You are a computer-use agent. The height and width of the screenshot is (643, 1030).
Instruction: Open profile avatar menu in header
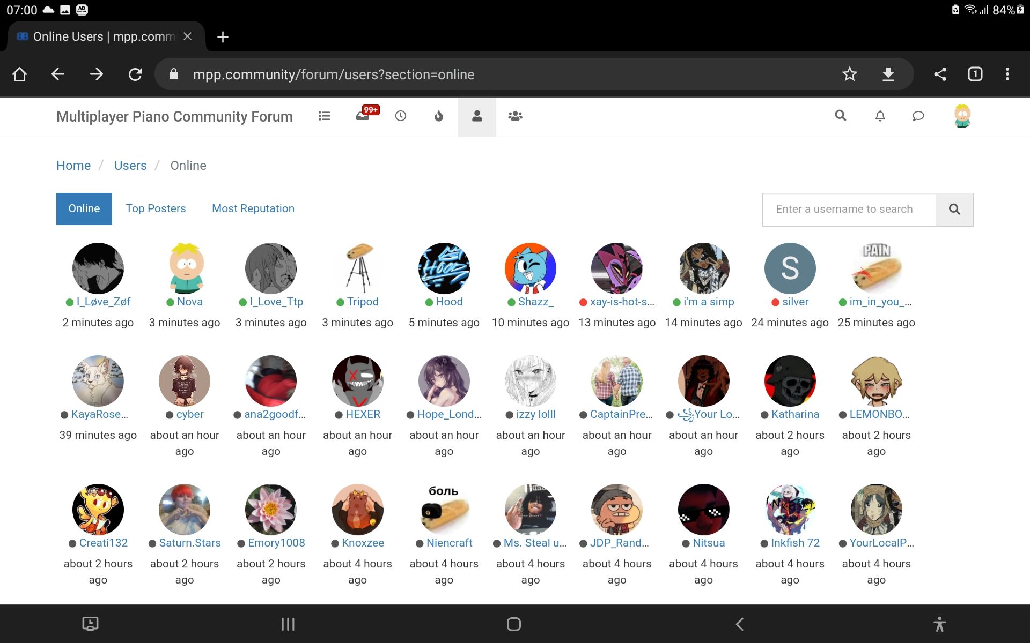[962, 116]
